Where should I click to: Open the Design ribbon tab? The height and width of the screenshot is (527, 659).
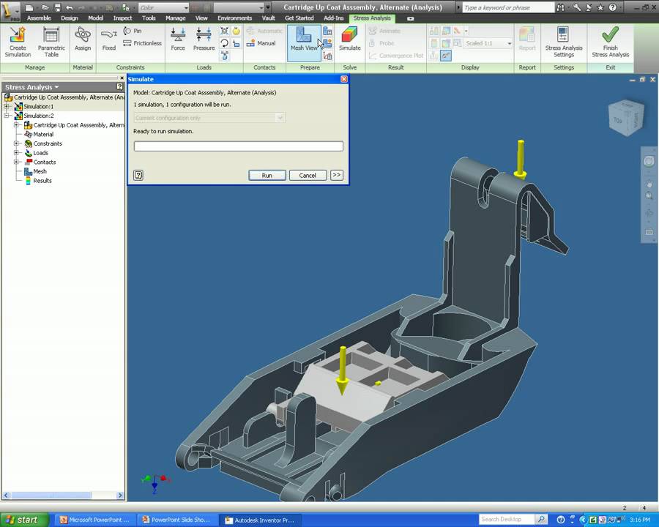[70, 18]
